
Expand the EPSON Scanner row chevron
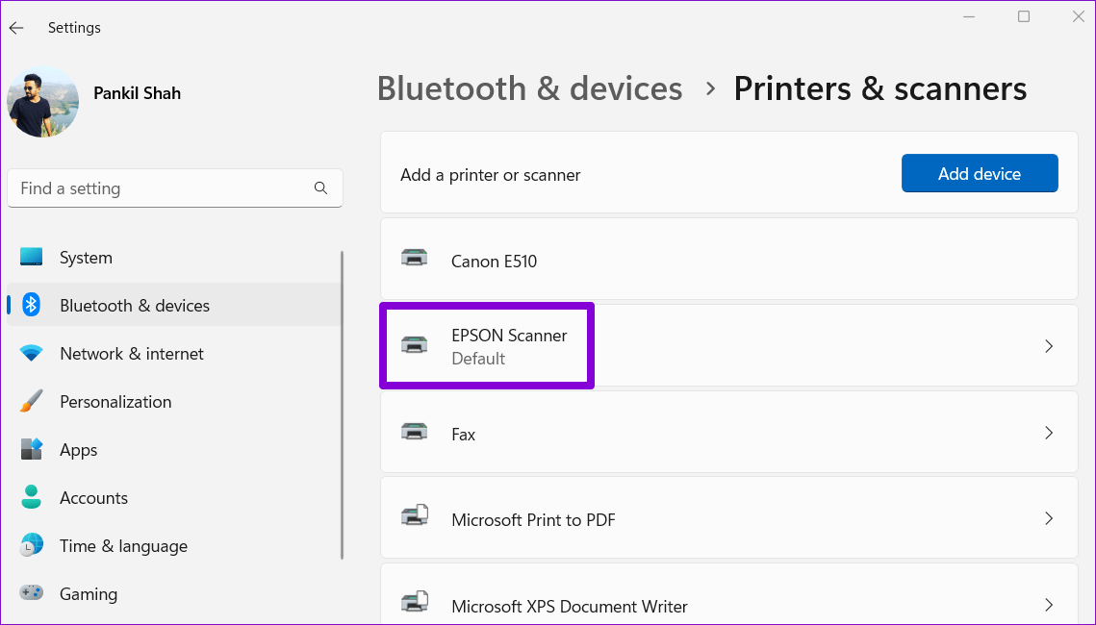(1049, 345)
